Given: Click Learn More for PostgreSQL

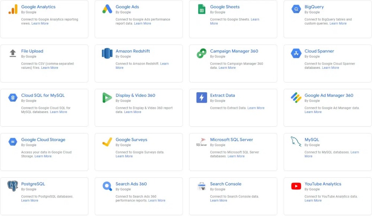Looking at the screenshot, I should click(x=30, y=201).
